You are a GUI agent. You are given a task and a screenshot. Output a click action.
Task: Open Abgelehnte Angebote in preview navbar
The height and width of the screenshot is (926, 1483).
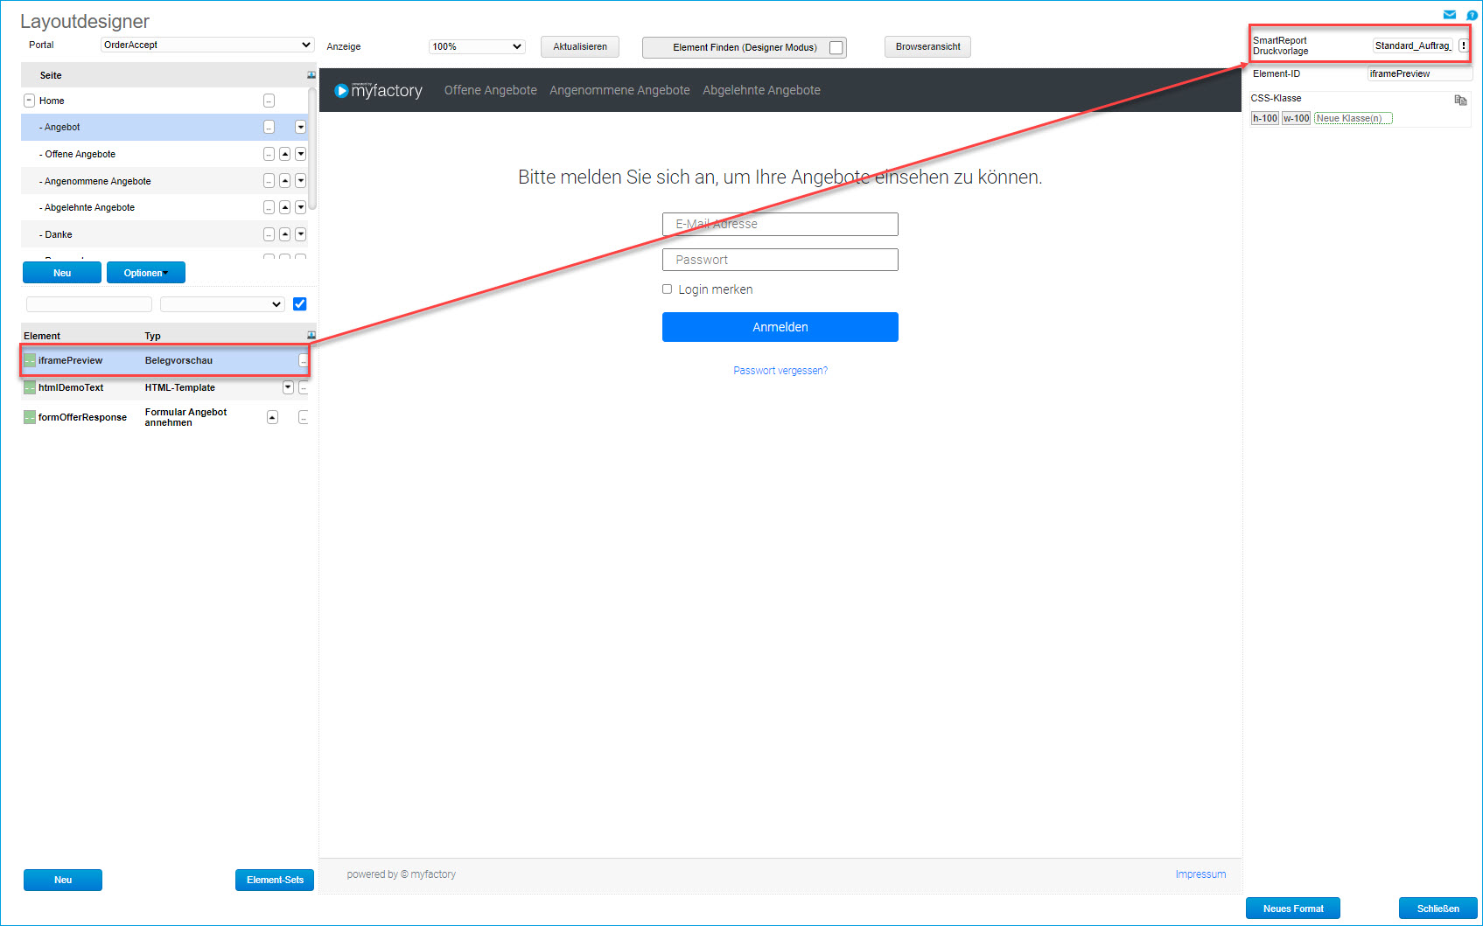(x=761, y=90)
